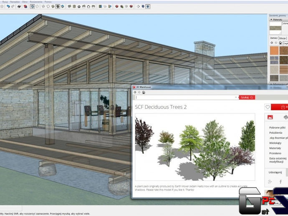The height and width of the screenshot is (216, 288).
Task: Click the greyed Toggle Terrain icon
Action: tap(105, 6)
